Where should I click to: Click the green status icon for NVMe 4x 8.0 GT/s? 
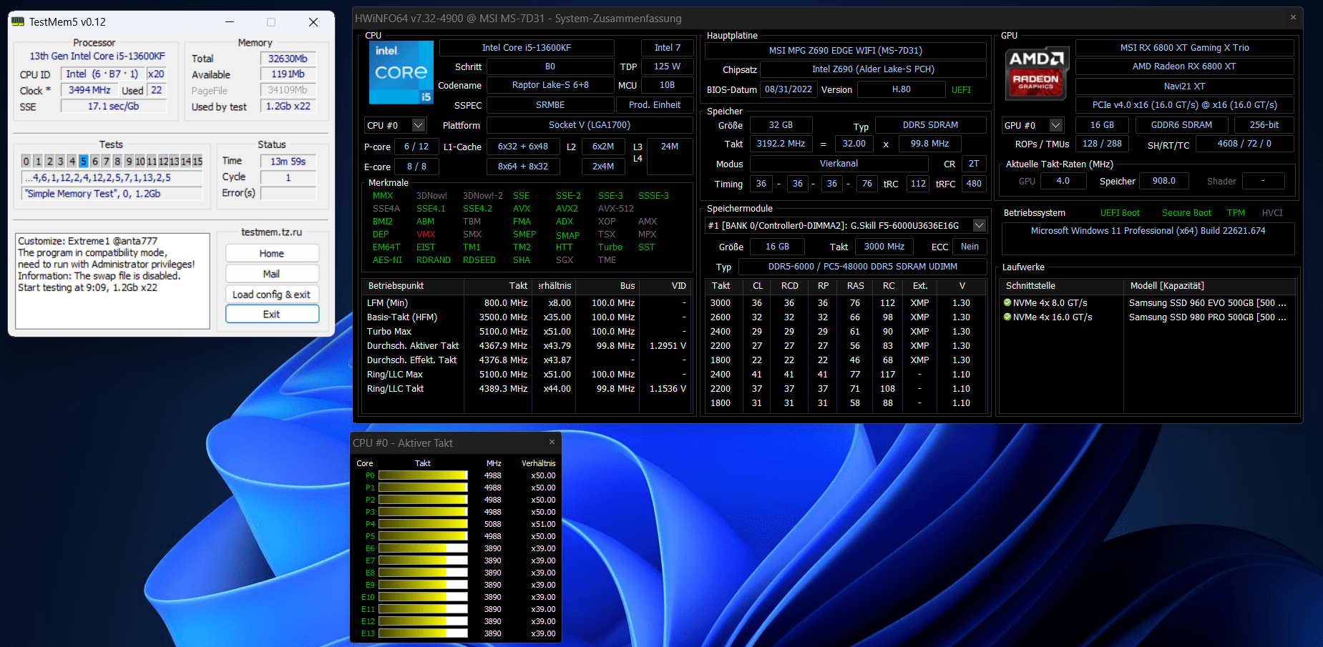(1007, 302)
